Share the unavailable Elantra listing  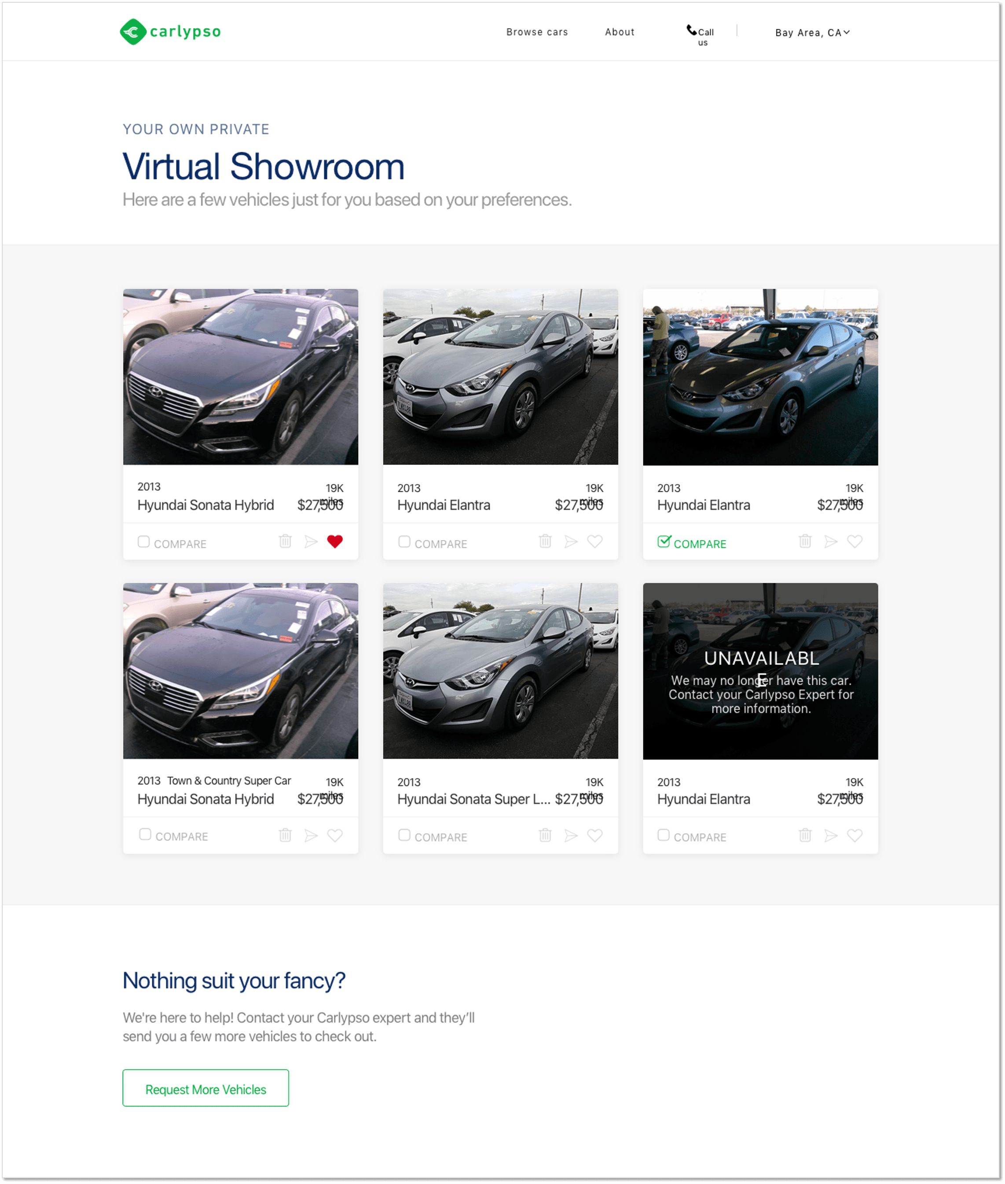coord(831,835)
